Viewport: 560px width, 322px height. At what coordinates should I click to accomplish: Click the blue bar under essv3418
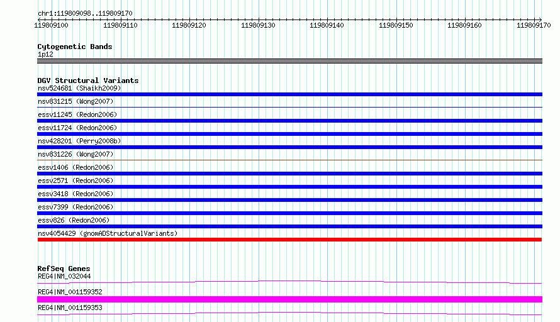coord(289,200)
